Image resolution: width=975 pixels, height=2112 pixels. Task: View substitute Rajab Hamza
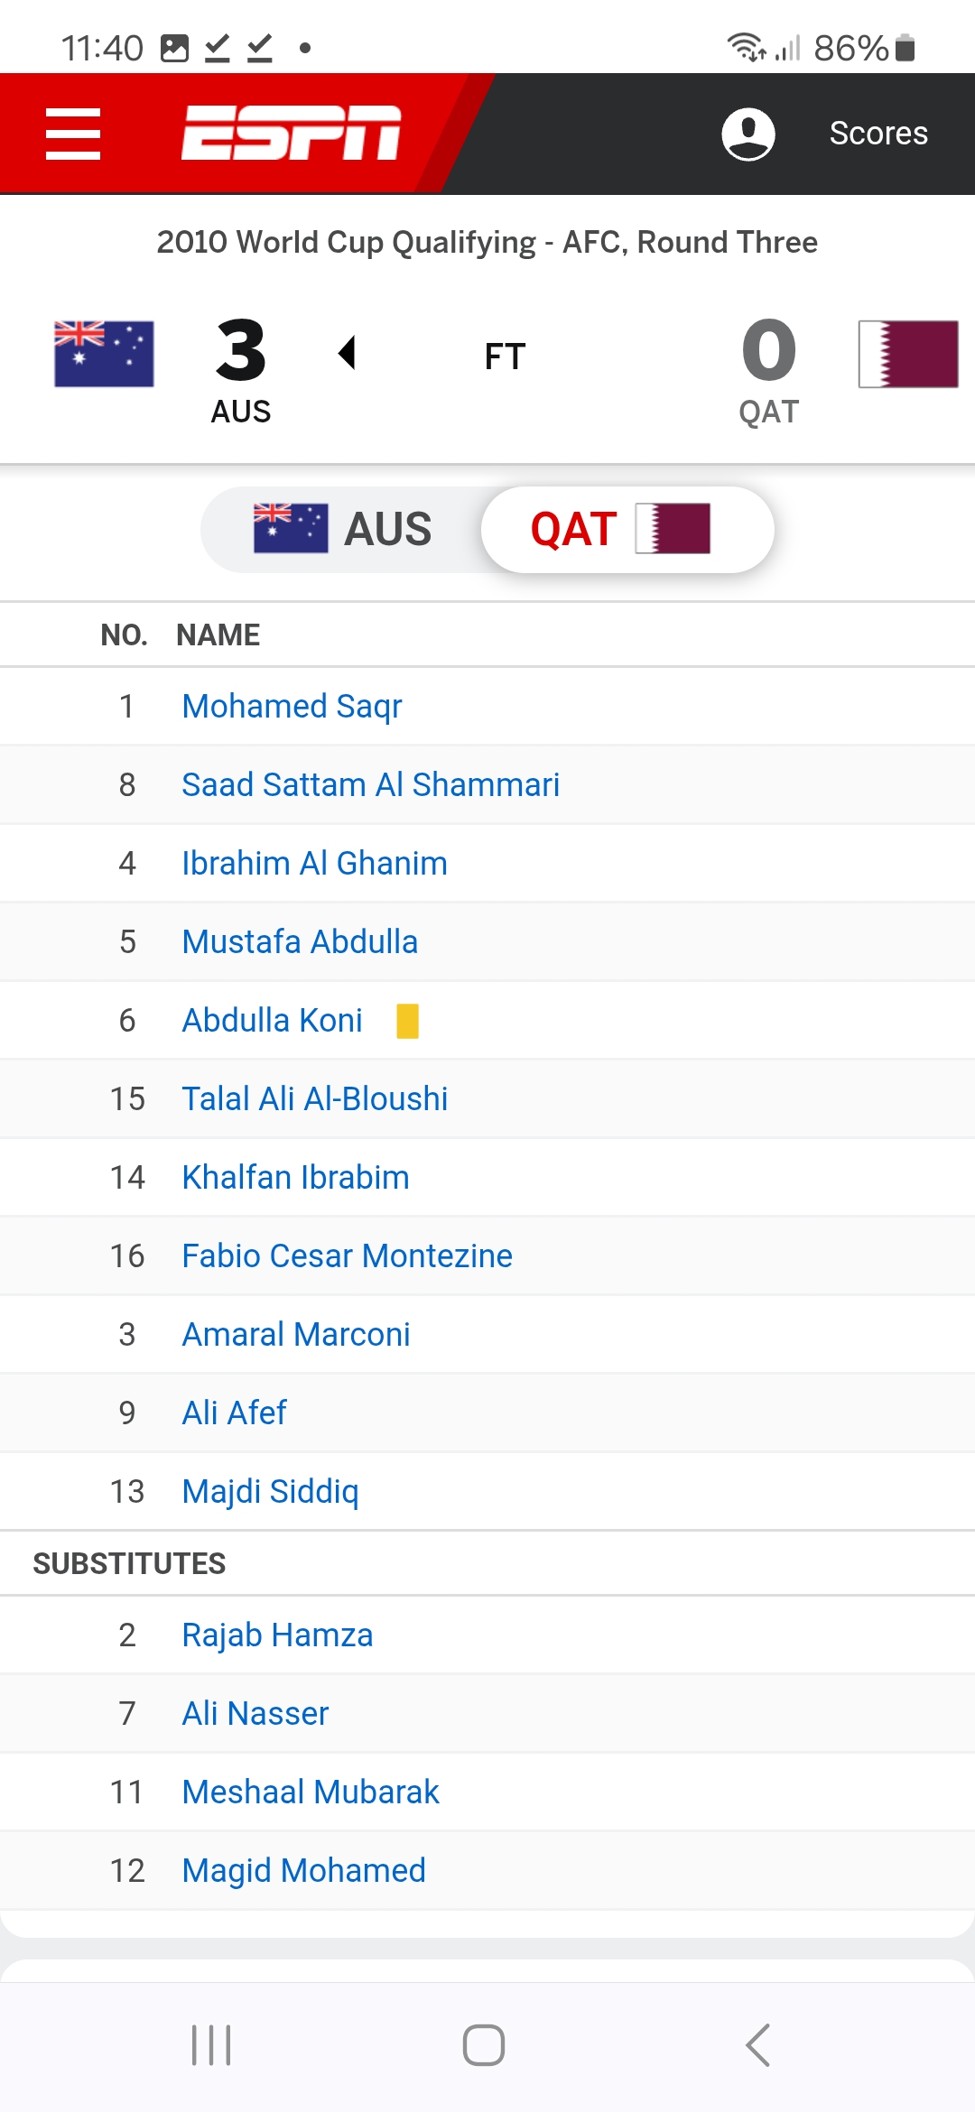(277, 1635)
